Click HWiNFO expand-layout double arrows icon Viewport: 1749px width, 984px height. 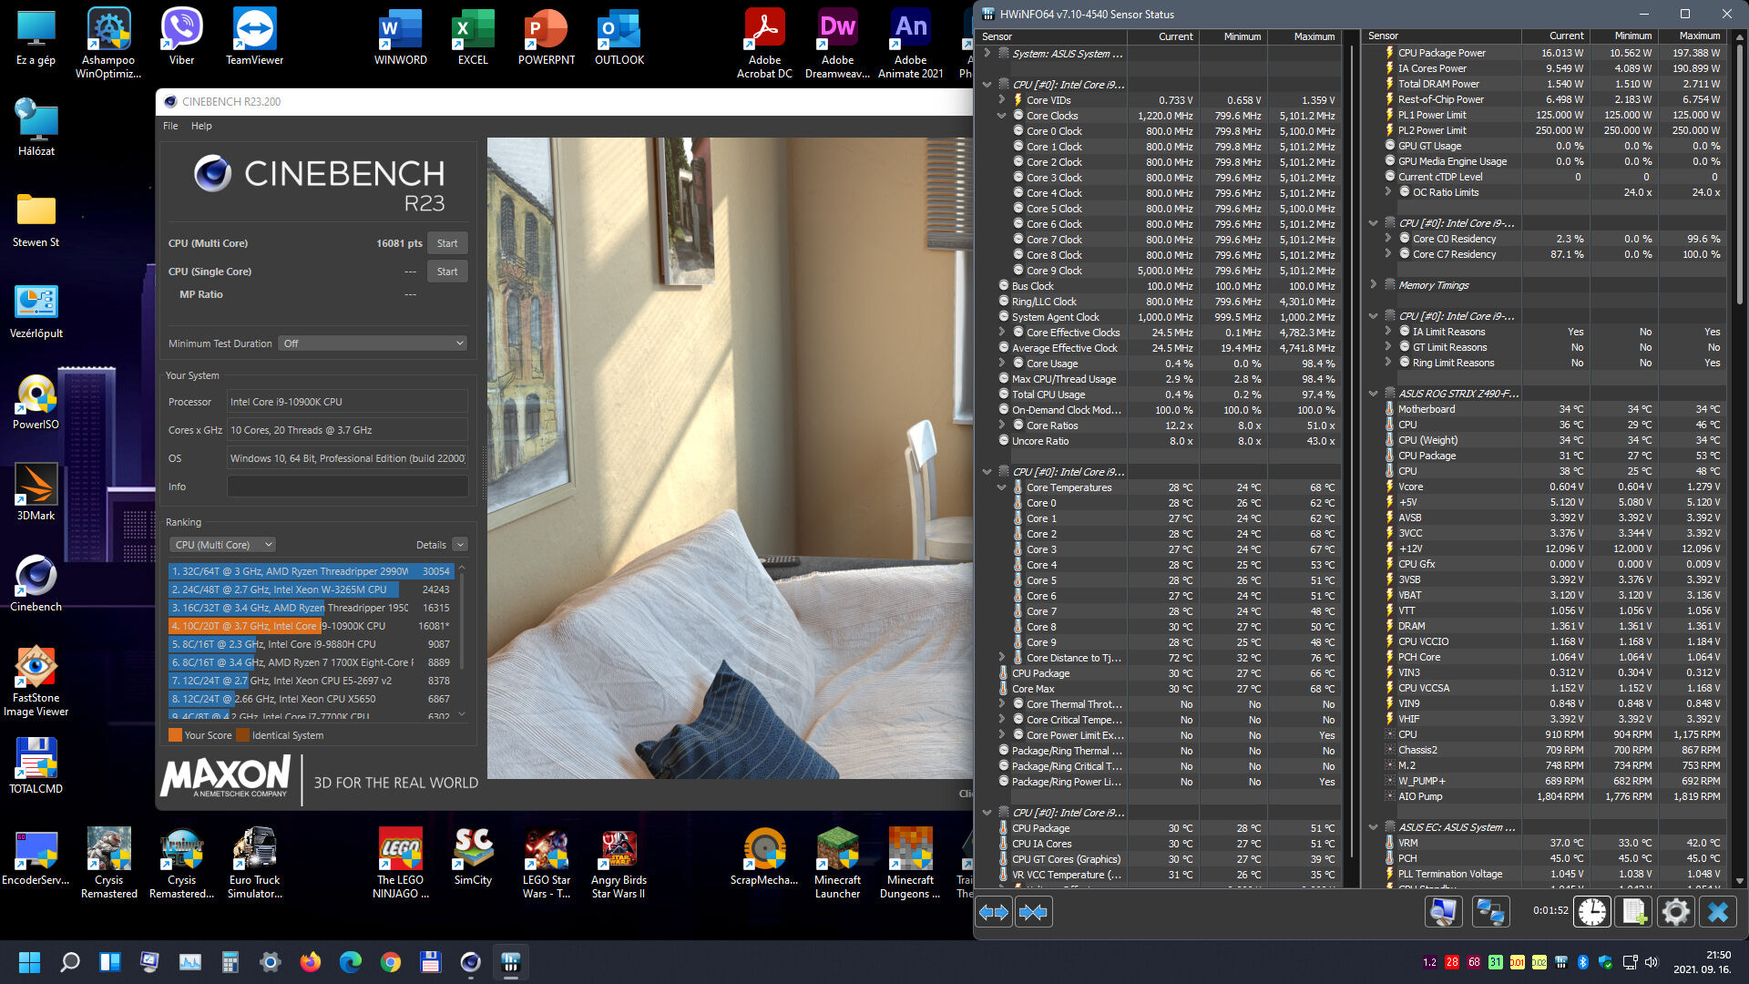994,912
